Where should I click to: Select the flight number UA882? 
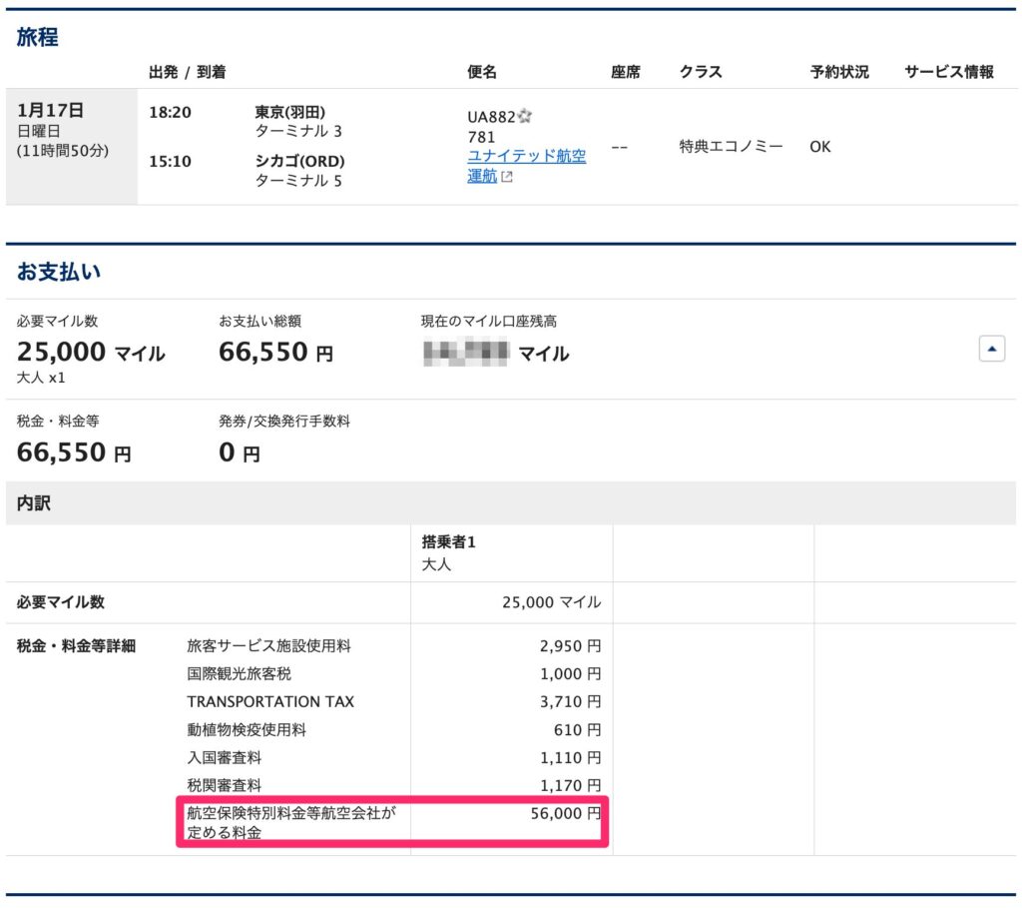pos(491,117)
